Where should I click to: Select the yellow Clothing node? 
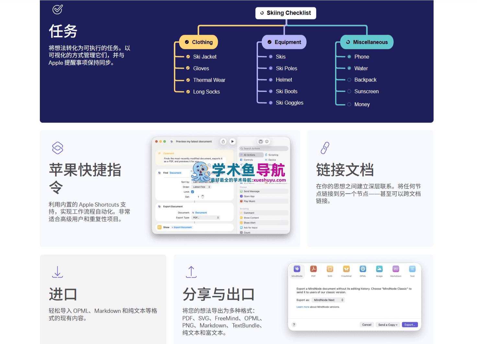point(199,42)
